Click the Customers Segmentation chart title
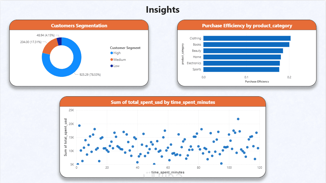The image size is (326, 183). click(x=79, y=26)
